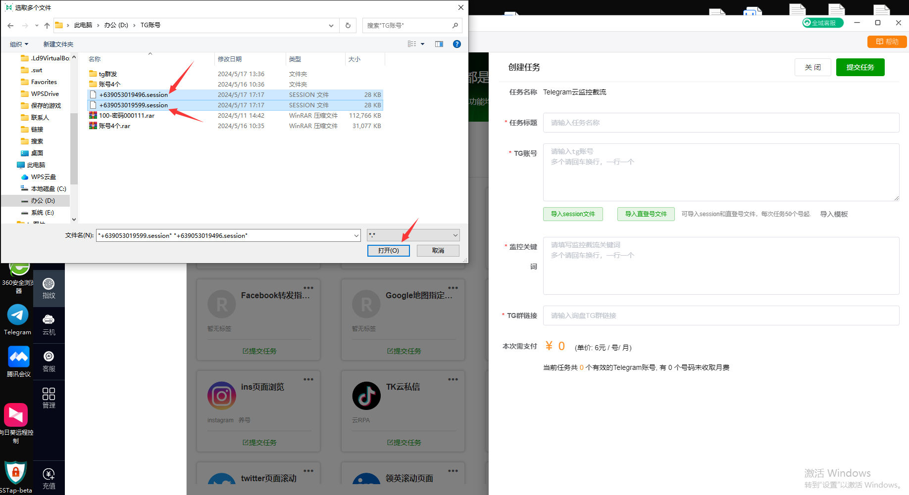Open the help question-mark icon in the dialog
Image resolution: width=909 pixels, height=495 pixels.
[x=456, y=44]
